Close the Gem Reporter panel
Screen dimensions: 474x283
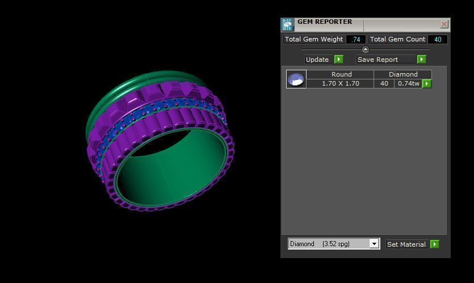[444, 24]
